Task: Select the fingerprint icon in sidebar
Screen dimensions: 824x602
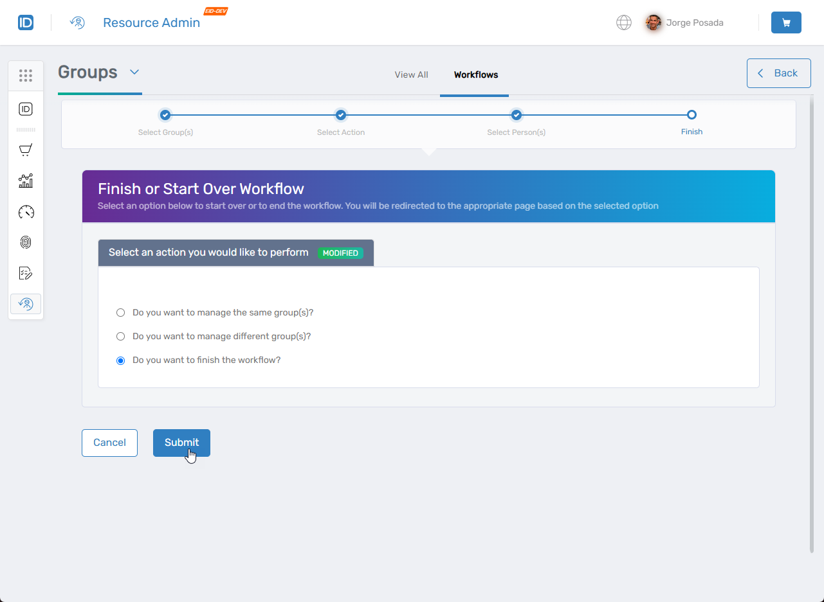Action: 26,242
